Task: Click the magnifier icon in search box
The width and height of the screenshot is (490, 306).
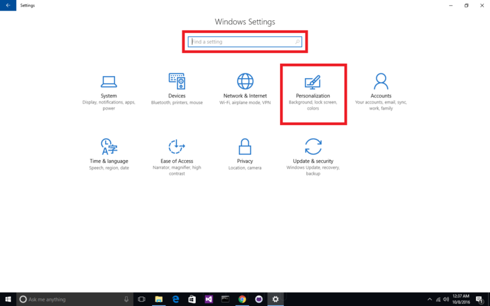Action: [297, 42]
